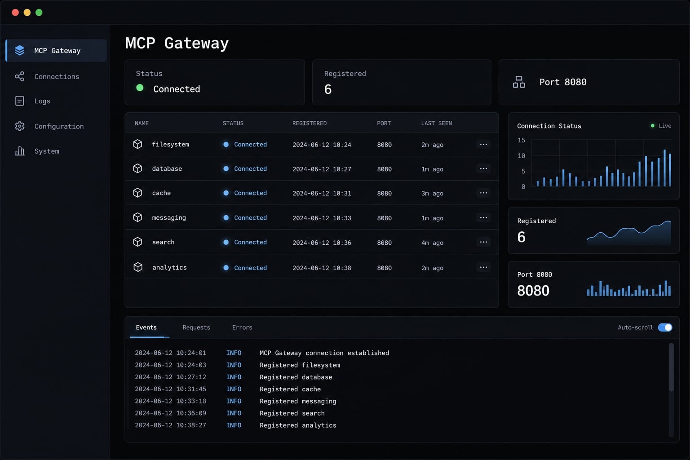The image size is (690, 460).
Task: Click the 'Registered analytics' log entry
Action: pyautogui.click(x=298, y=425)
